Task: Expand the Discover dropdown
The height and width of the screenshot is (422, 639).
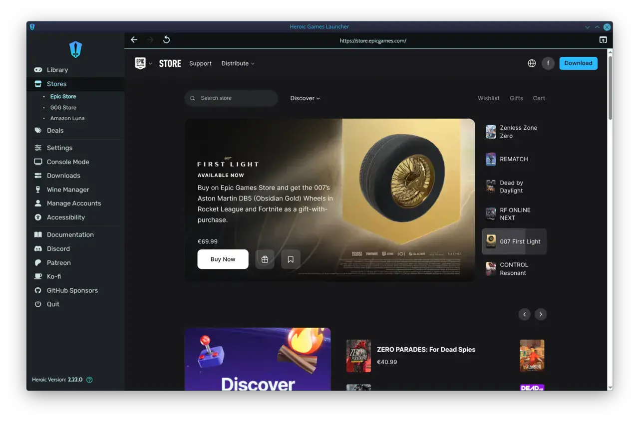Action: click(305, 98)
